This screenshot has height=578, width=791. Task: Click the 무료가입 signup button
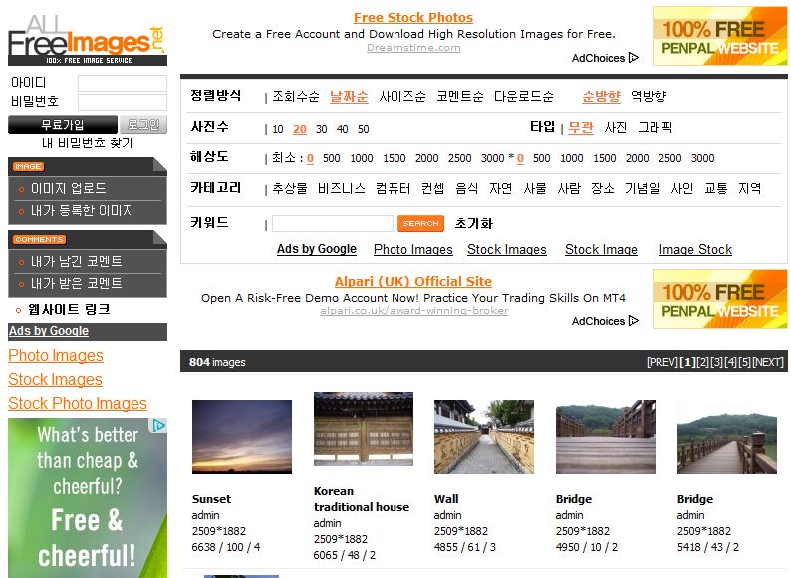pyautogui.click(x=63, y=125)
